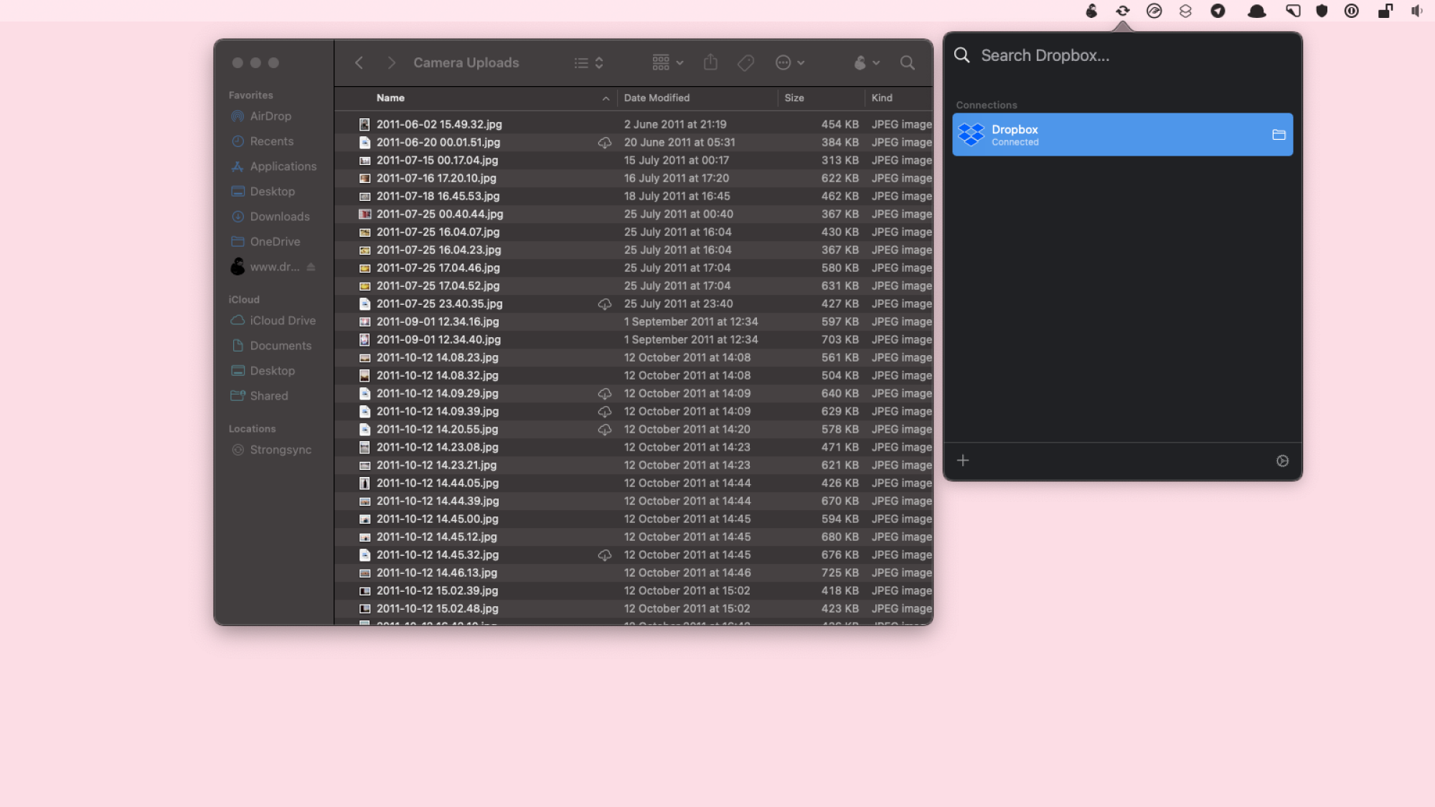This screenshot has height=807, width=1435.
Task: Click cloud download icon for 2011-10-12 14.09.39.jpg
Action: 605,412
